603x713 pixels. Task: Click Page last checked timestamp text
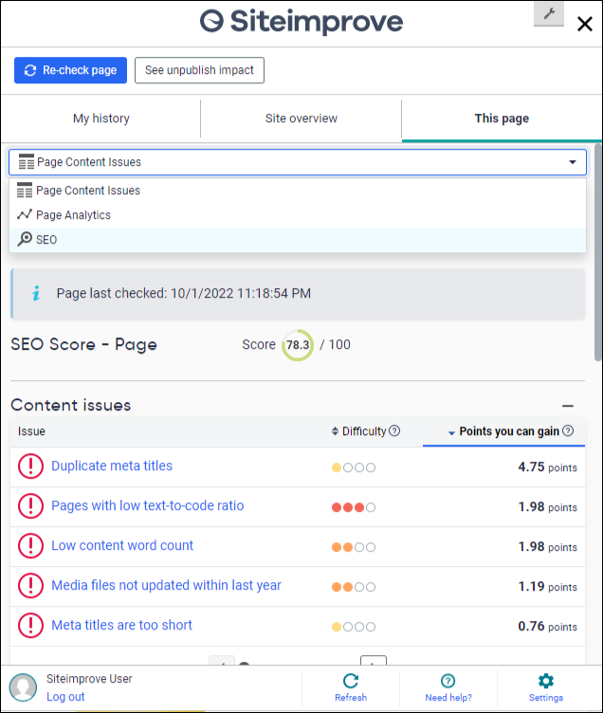click(183, 293)
